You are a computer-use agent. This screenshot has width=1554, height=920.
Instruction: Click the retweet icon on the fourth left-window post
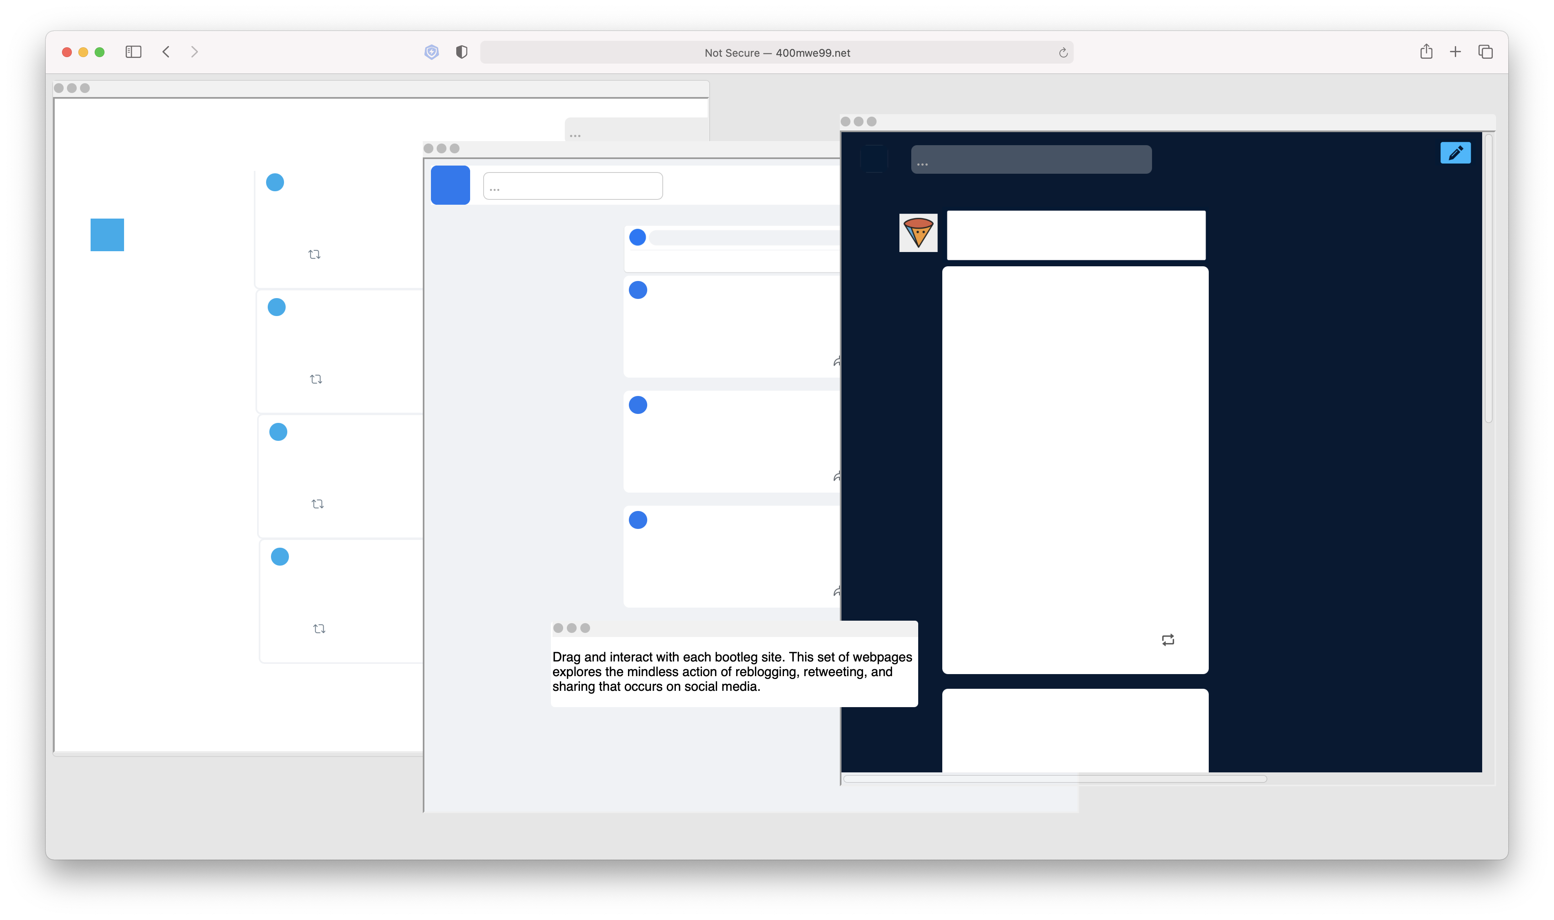coord(320,628)
